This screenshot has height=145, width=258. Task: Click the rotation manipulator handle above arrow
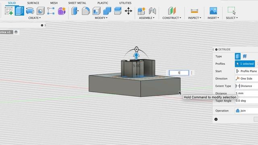pyautogui.click(x=136, y=49)
